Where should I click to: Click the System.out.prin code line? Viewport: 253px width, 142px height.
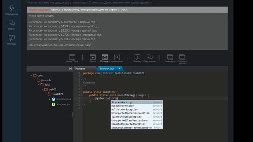click(x=106, y=98)
